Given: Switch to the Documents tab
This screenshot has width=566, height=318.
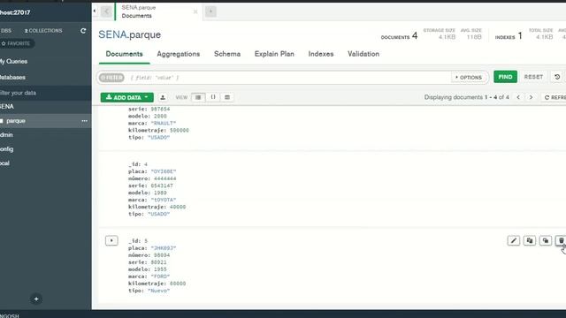Looking at the screenshot, I should coord(124,54).
